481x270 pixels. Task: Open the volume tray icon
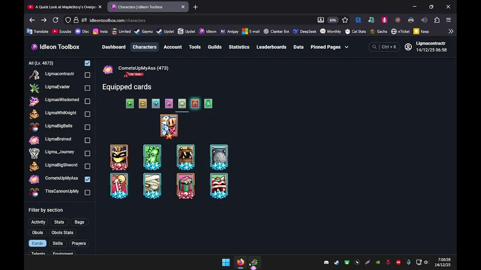click(x=426, y=262)
